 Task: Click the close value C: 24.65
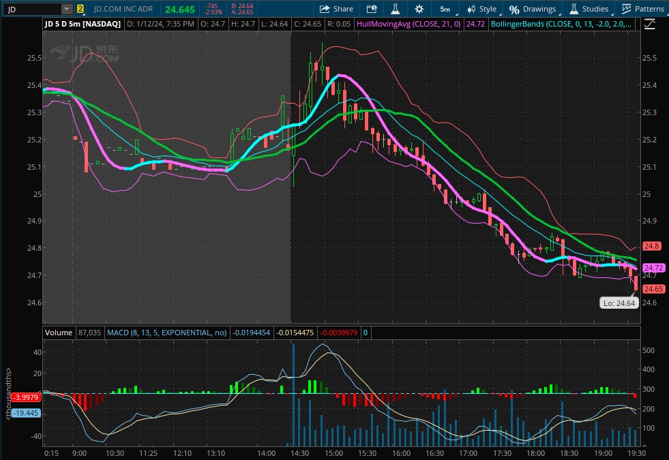tap(307, 24)
